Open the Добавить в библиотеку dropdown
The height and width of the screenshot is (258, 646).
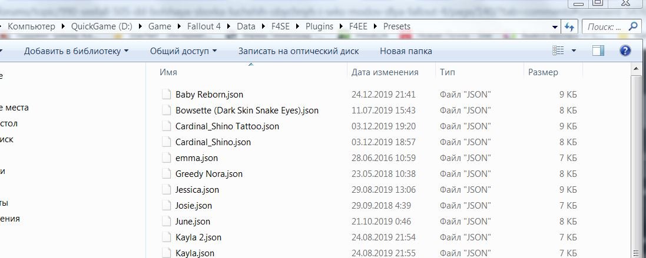(x=76, y=51)
